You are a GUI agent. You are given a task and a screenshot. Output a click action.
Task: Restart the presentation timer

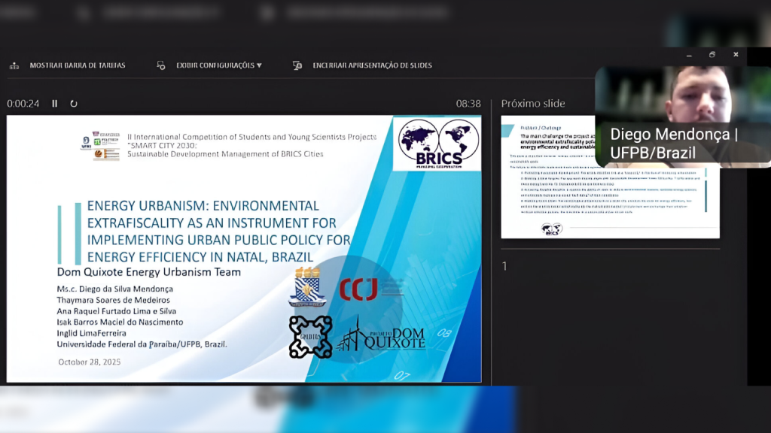pyautogui.click(x=74, y=104)
